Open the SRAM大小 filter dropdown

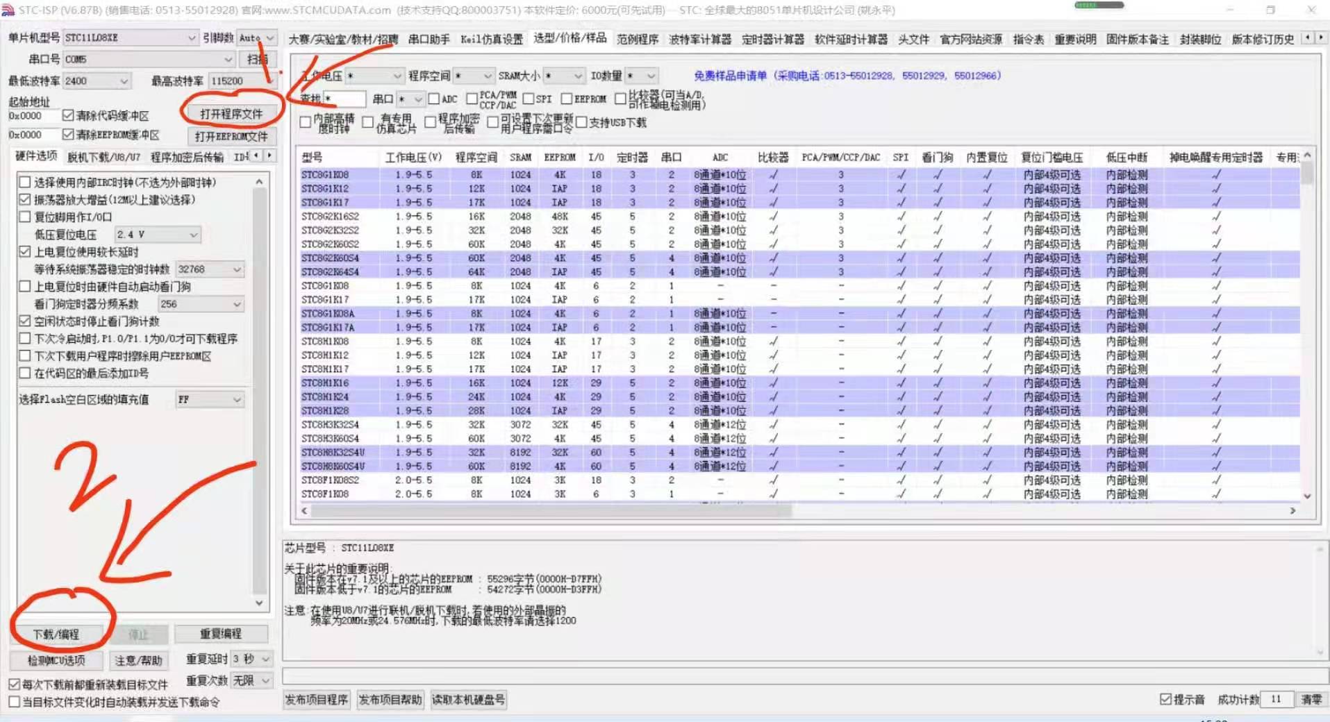point(564,76)
